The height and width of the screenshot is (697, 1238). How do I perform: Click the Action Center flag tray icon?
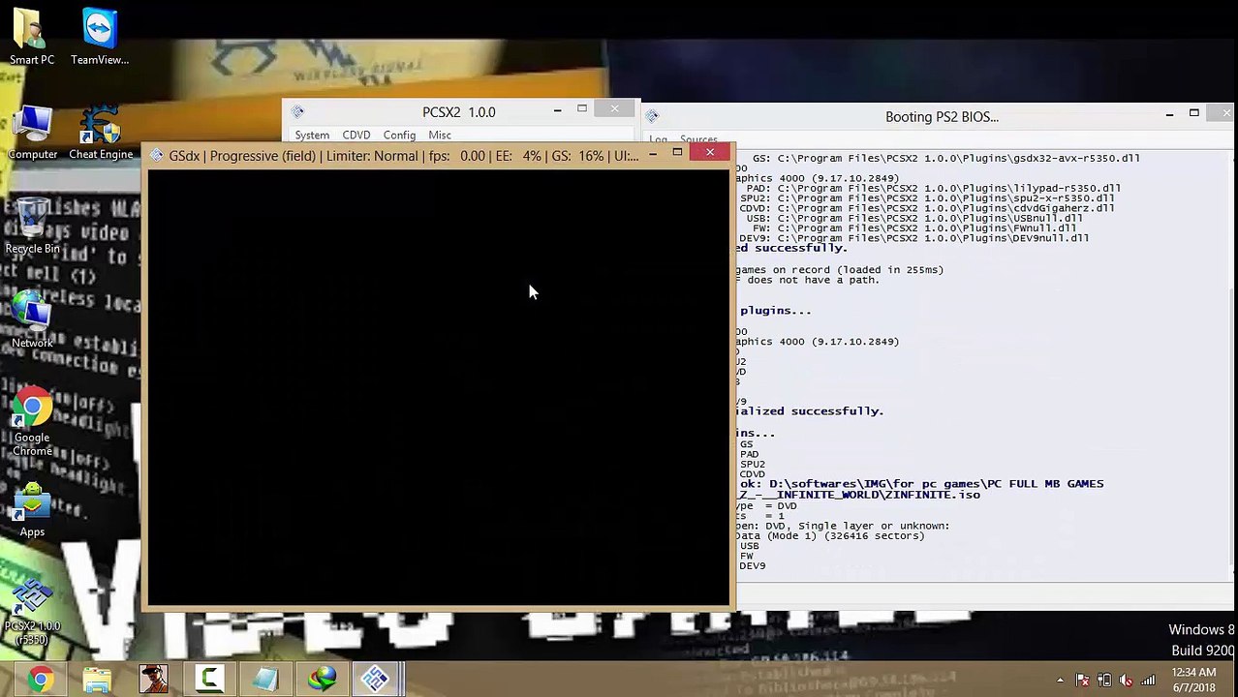click(1082, 681)
